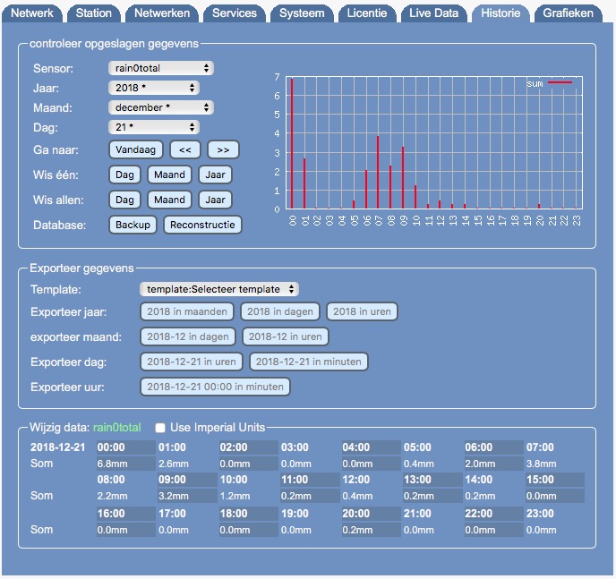Click the Vandaag button
Viewport: 616px width, 579px height.
[135, 149]
